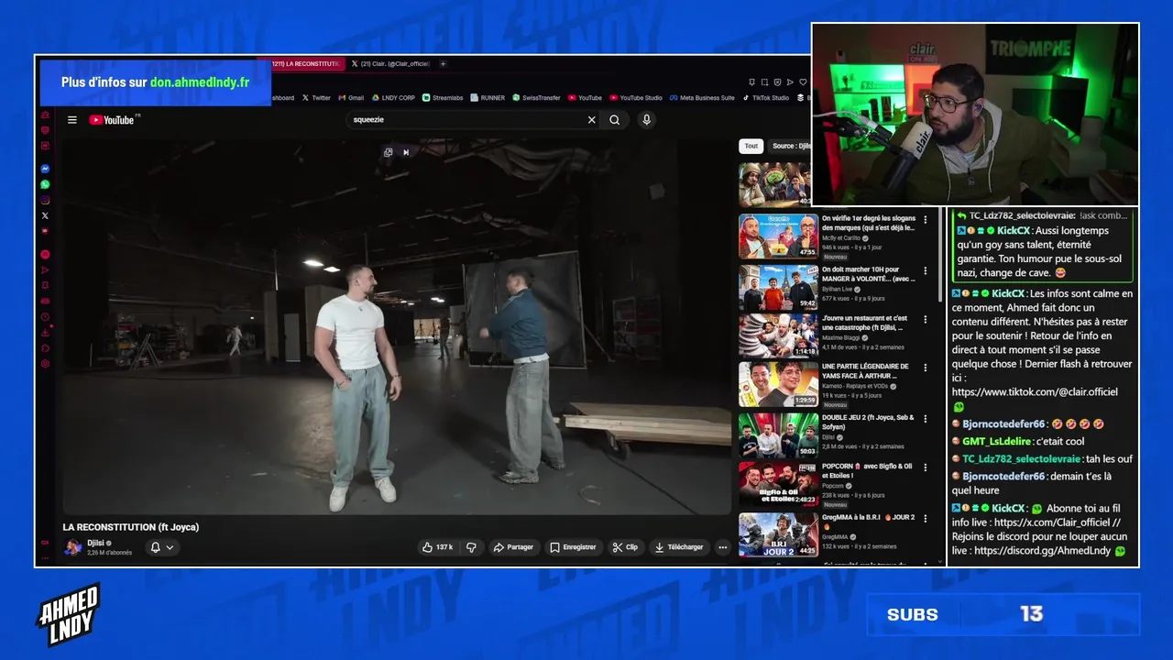Open LNDY CORP bookmark
This screenshot has width=1173, height=660.
pos(393,98)
